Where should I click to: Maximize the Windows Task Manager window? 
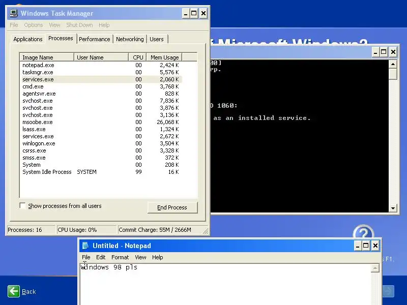pyautogui.click(x=194, y=13)
